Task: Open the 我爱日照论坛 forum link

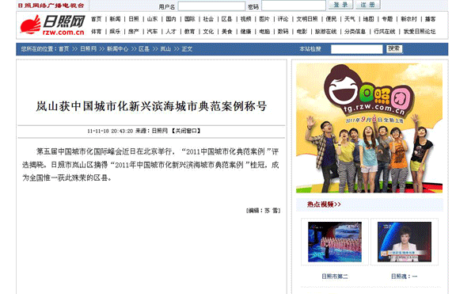Action: pyautogui.click(x=420, y=32)
